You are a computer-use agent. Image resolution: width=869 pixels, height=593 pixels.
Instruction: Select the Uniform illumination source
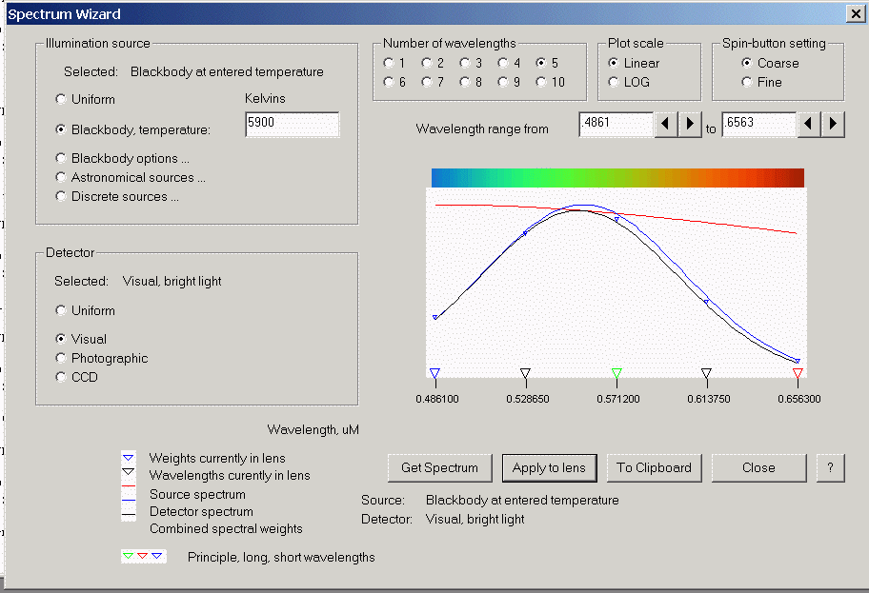pos(62,99)
